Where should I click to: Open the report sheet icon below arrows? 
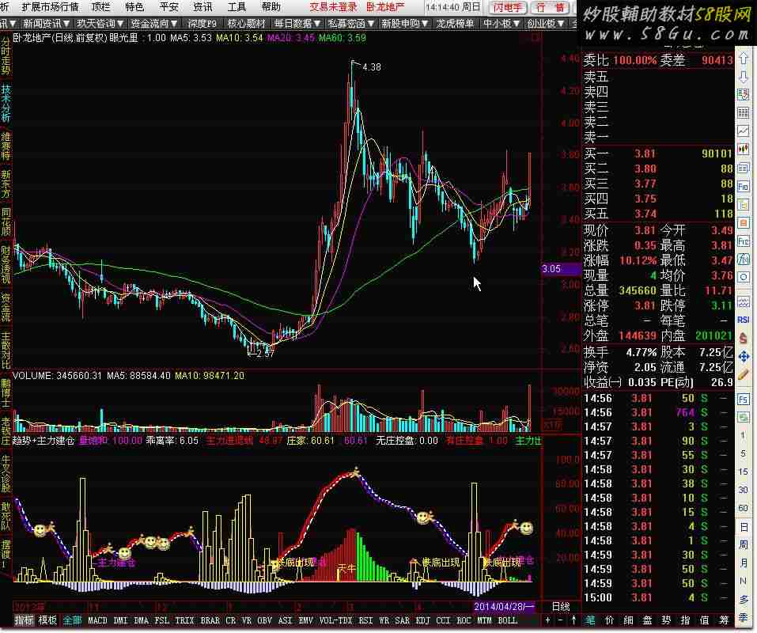point(744,95)
